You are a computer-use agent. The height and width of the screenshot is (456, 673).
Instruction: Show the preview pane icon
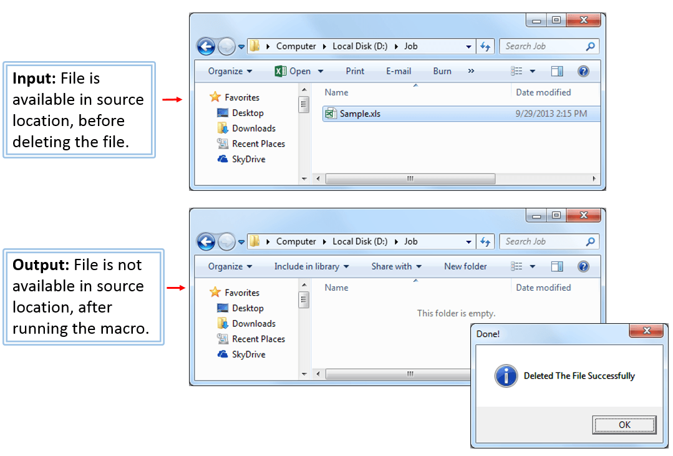(x=556, y=70)
